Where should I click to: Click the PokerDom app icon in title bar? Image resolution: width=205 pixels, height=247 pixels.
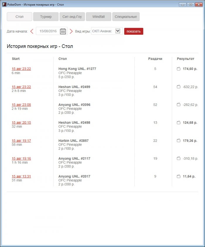click(x=4, y=4)
